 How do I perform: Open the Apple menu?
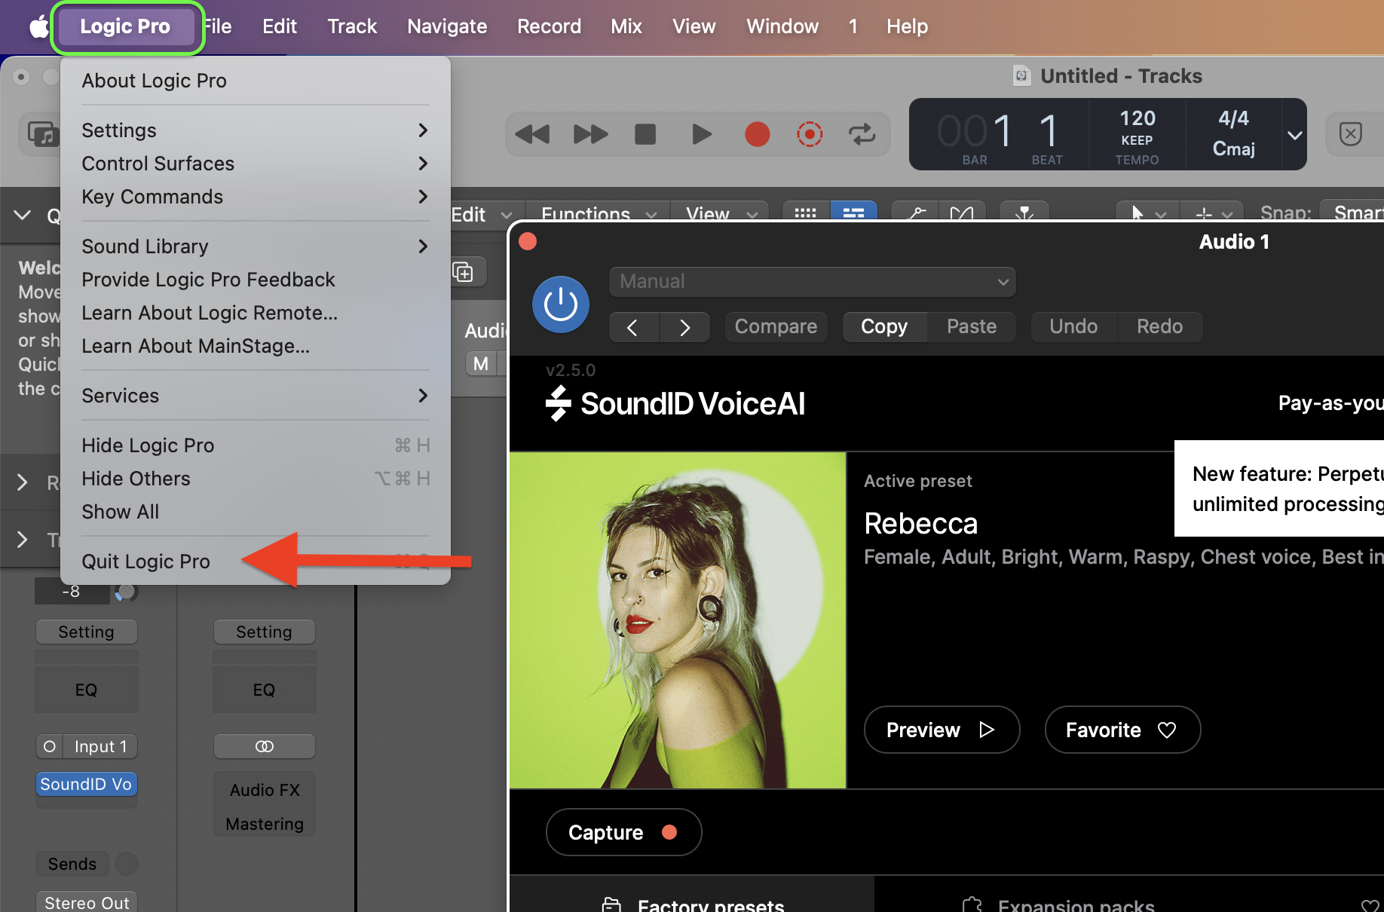pos(38,27)
